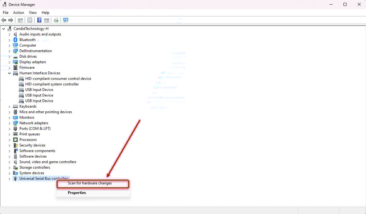Expand the Network adapters category

tap(10, 123)
